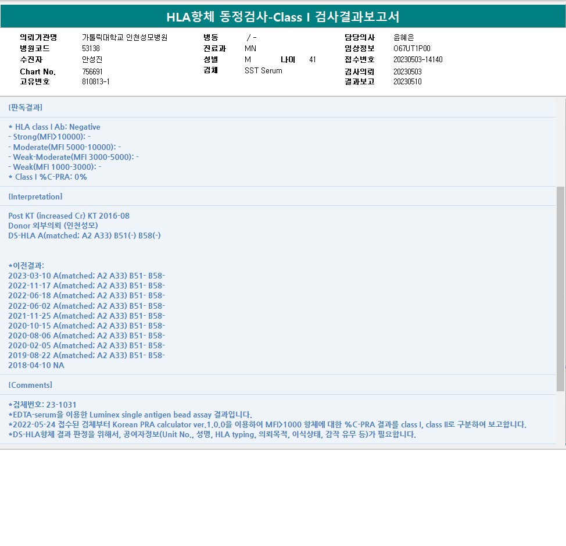Click the 'DS-HLA A(matched: A2 A33) B51(-) B58(-)' line

click(x=84, y=235)
